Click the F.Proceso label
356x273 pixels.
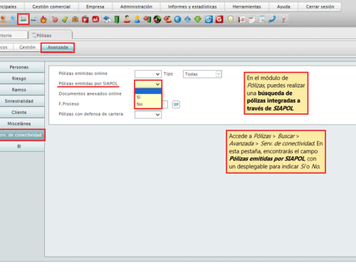pos(69,104)
